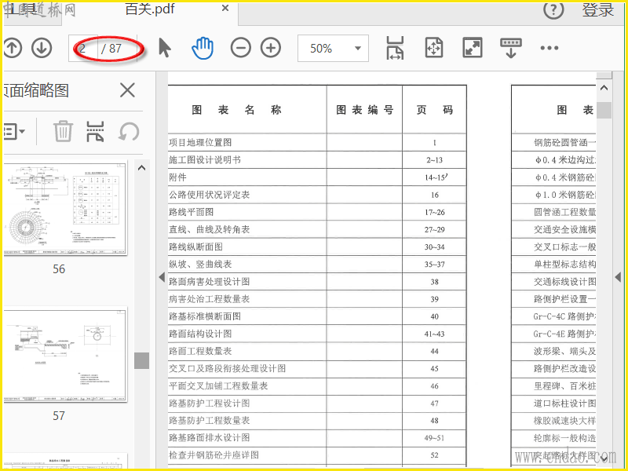Screen dimensions: 628x471
Task: Click the fit one full page icon
Action: pyautogui.click(x=434, y=48)
